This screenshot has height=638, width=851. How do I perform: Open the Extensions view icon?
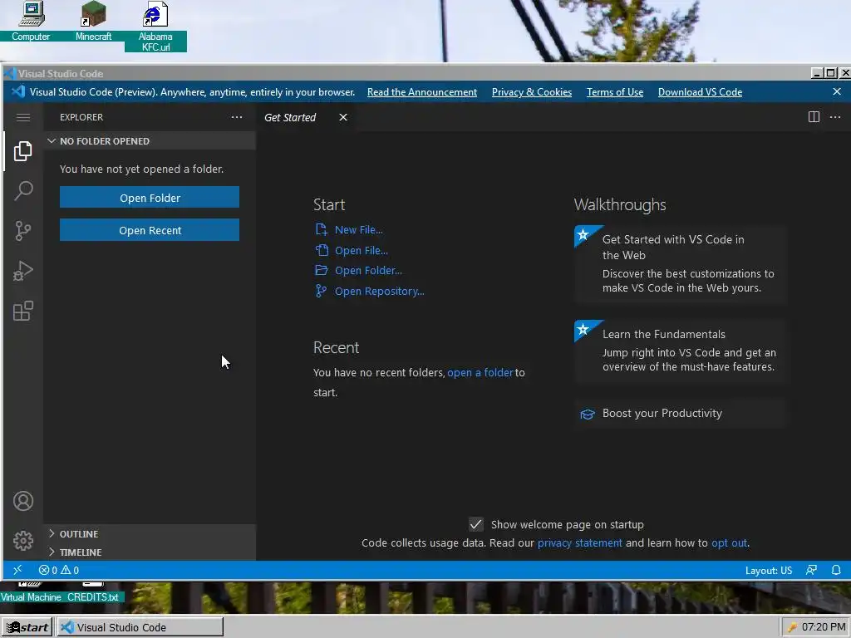coord(22,311)
